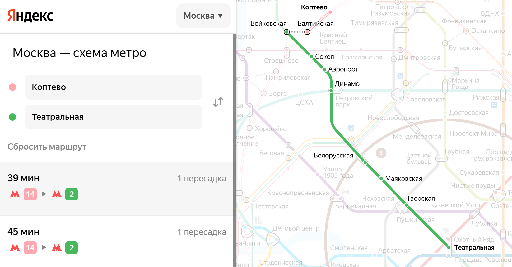Click Балтийская station marker on map
This screenshot has height=267, width=512.
tap(307, 32)
